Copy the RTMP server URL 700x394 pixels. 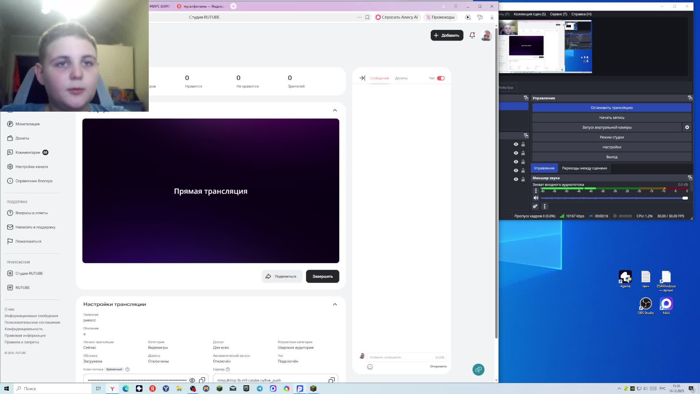click(x=331, y=380)
